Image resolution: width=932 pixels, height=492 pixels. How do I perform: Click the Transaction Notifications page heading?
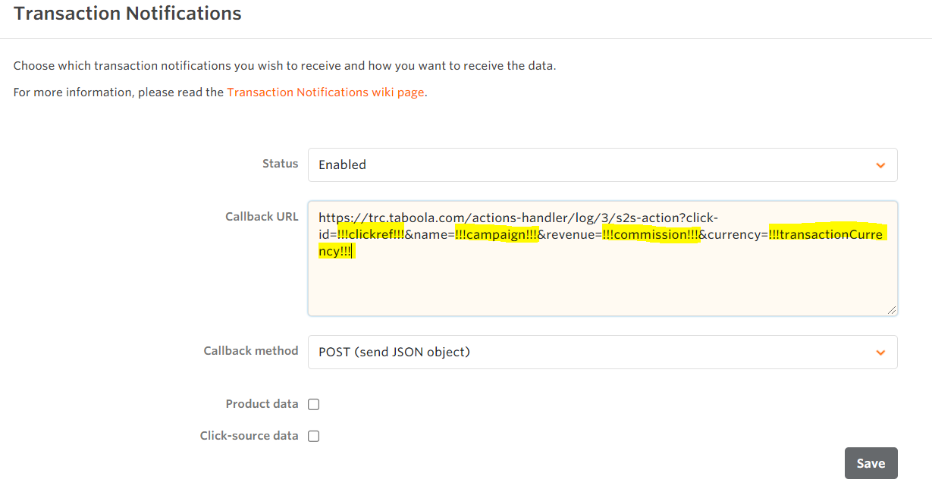[127, 14]
